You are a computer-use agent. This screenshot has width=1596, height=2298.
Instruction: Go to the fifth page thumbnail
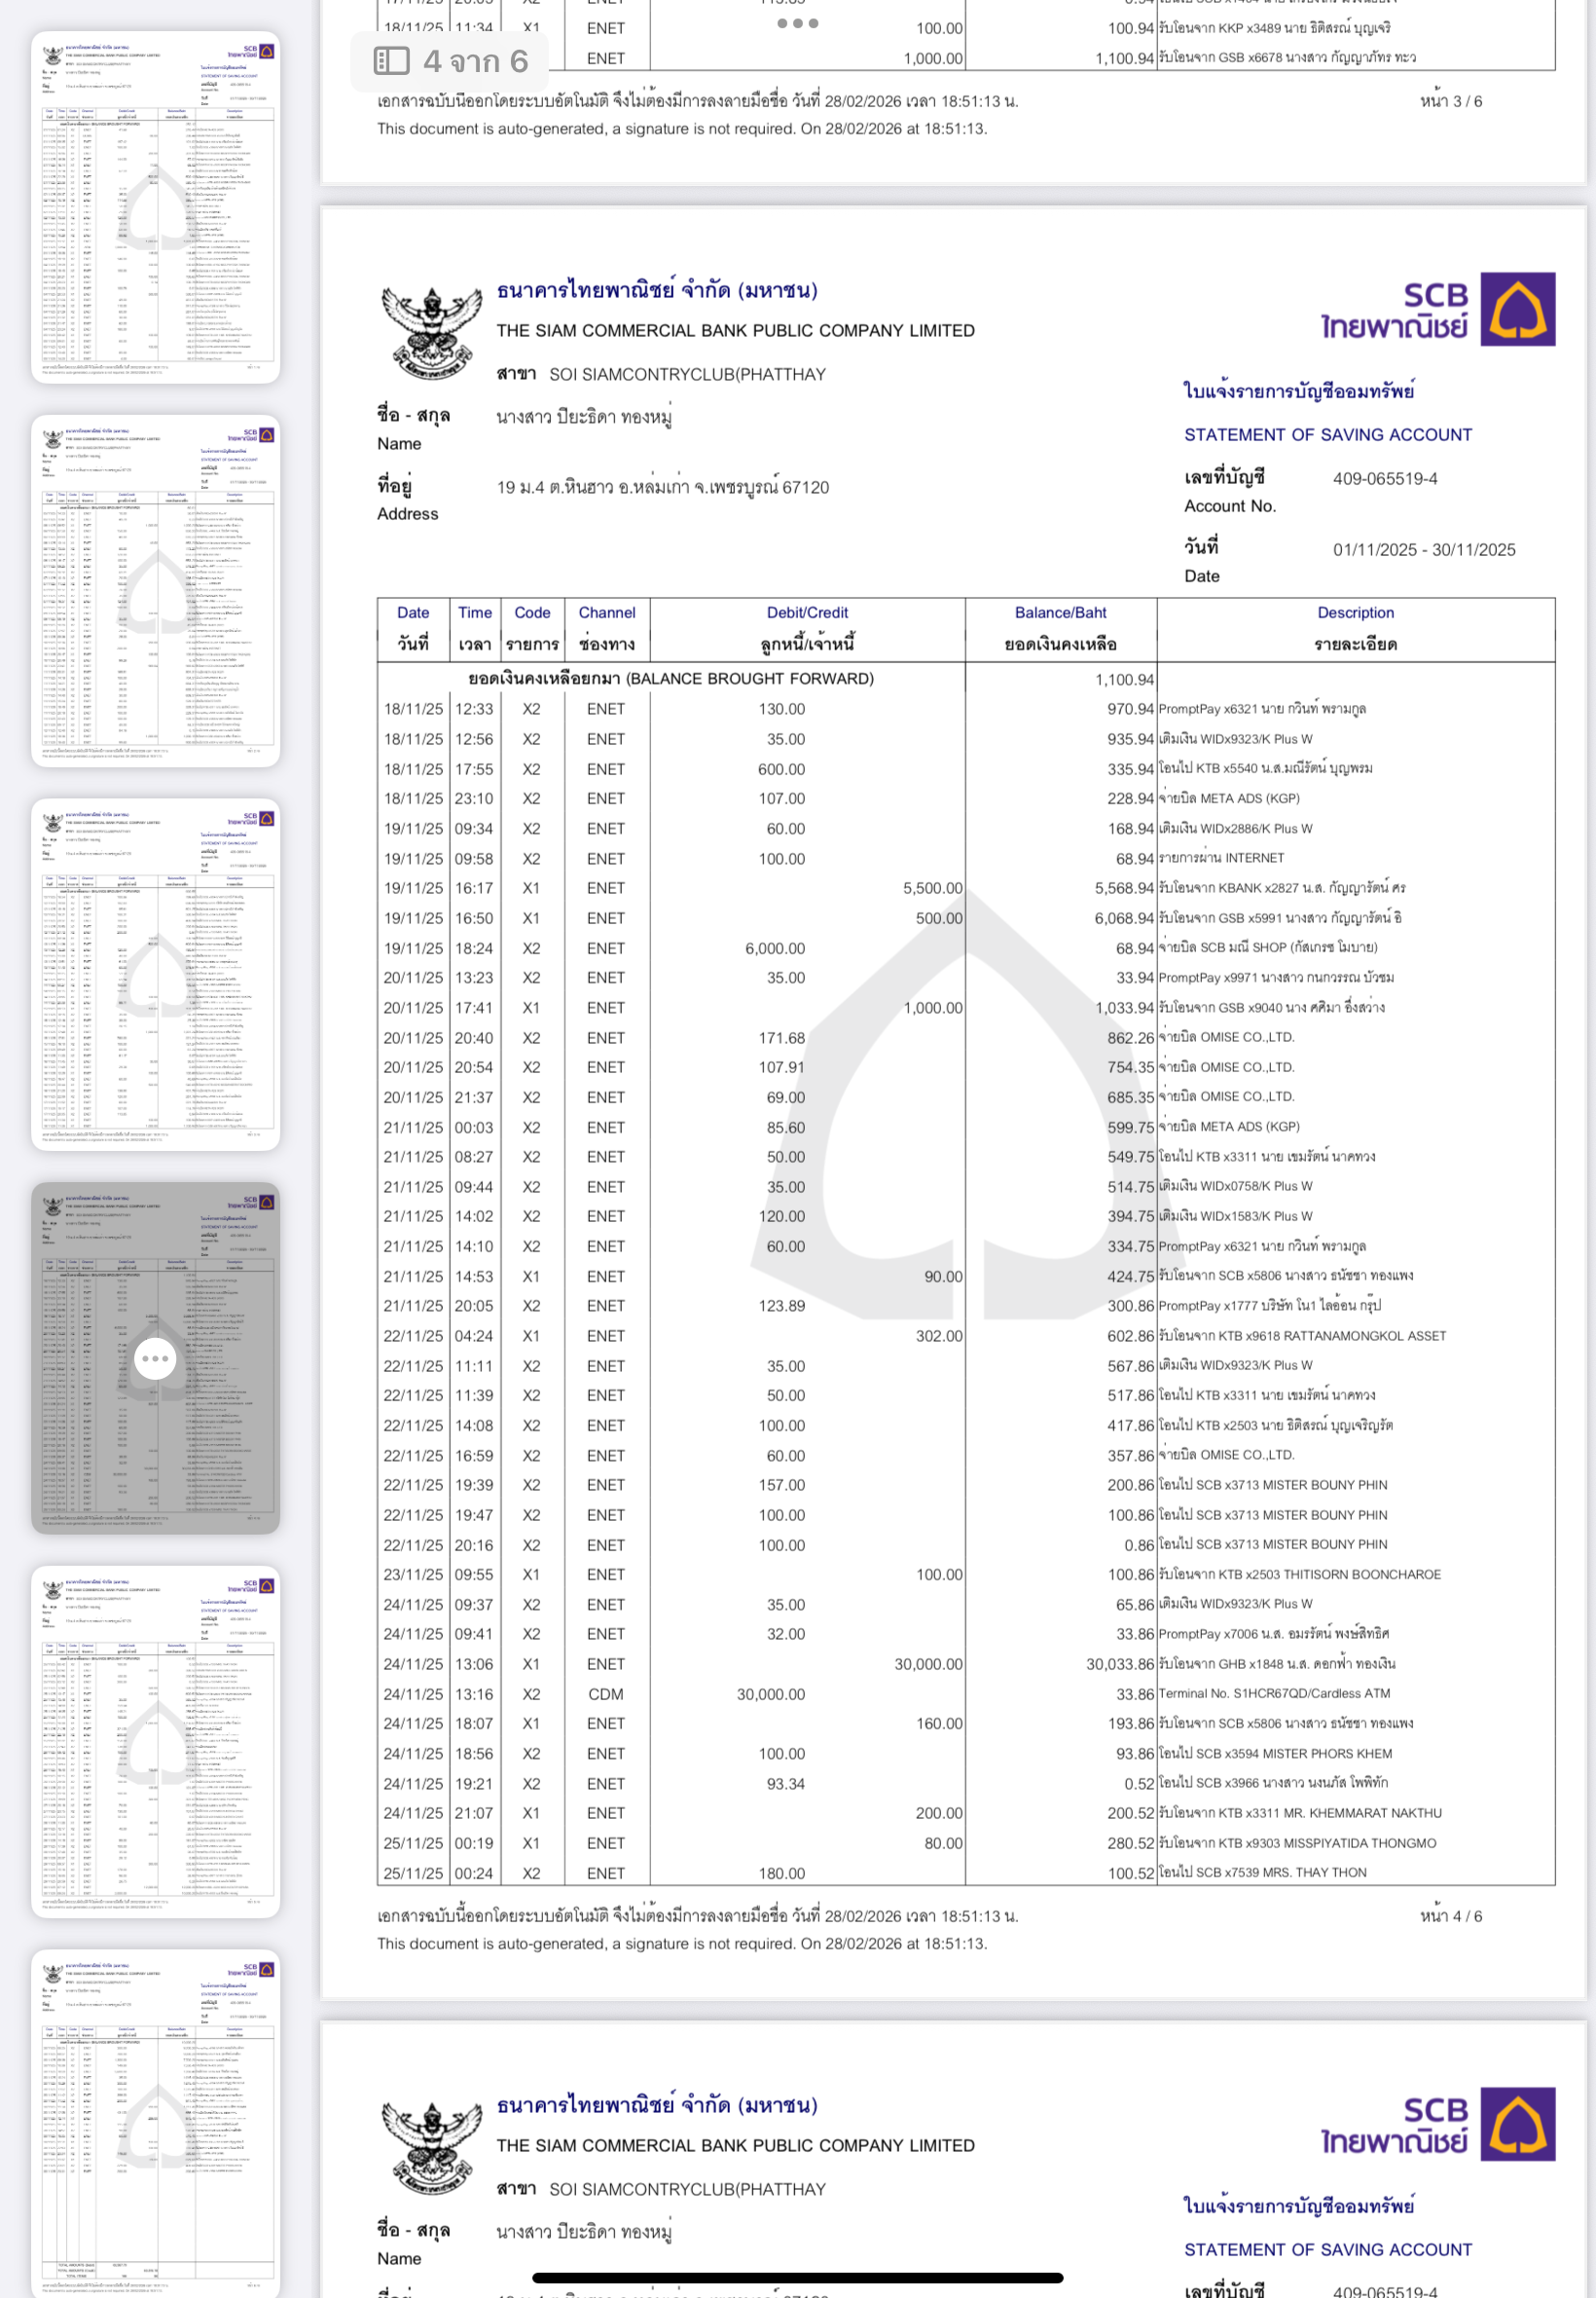tap(155, 1741)
